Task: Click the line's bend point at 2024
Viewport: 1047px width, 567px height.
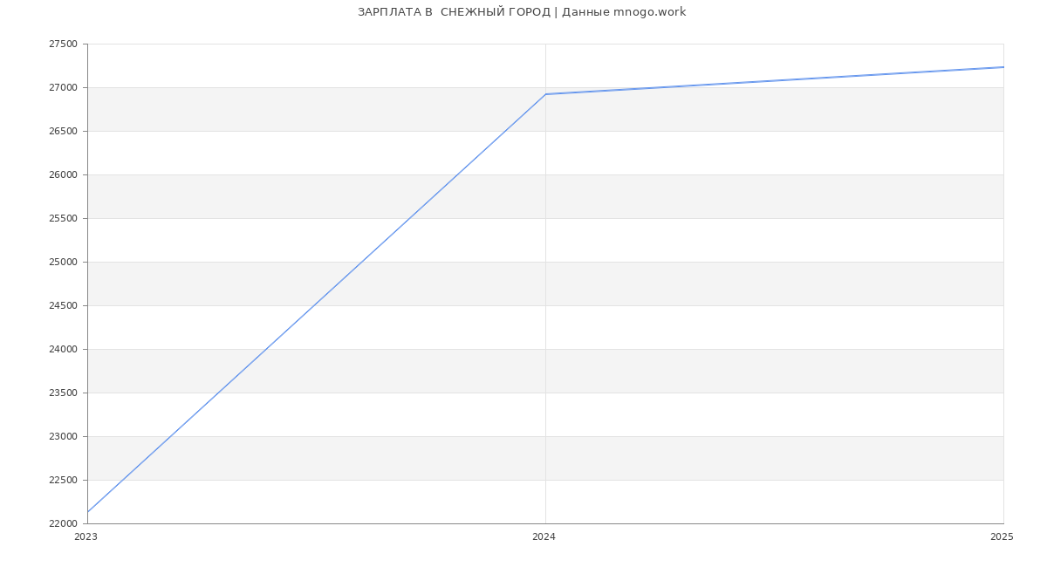Action: click(545, 94)
